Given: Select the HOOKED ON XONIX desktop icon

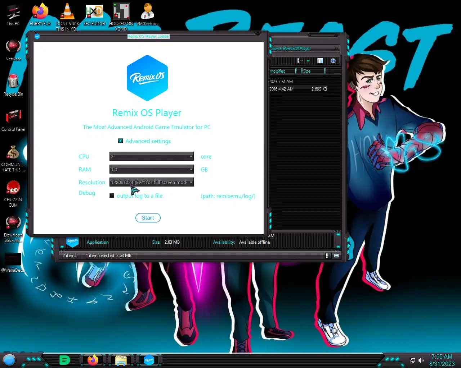Looking at the screenshot, I should 121,17.
